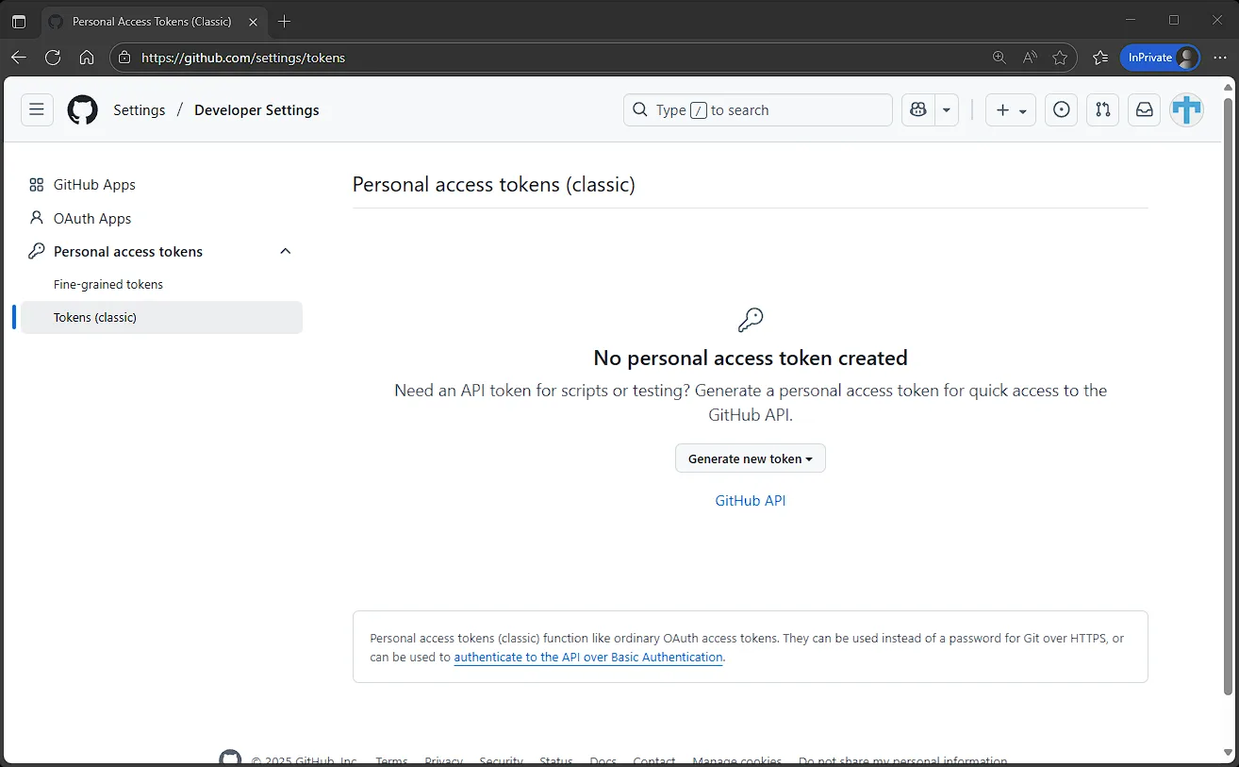Viewport: 1239px width, 767px height.
Task: Click the GitHub Octocat logo
Action: click(x=83, y=110)
